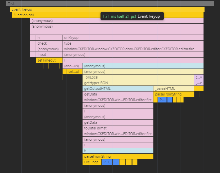Select parseFromString bar under _parseHTML
The height and width of the screenshot is (173, 220).
click(x=173, y=94)
